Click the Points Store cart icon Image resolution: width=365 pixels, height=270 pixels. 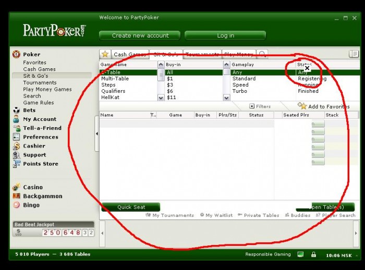point(17,164)
